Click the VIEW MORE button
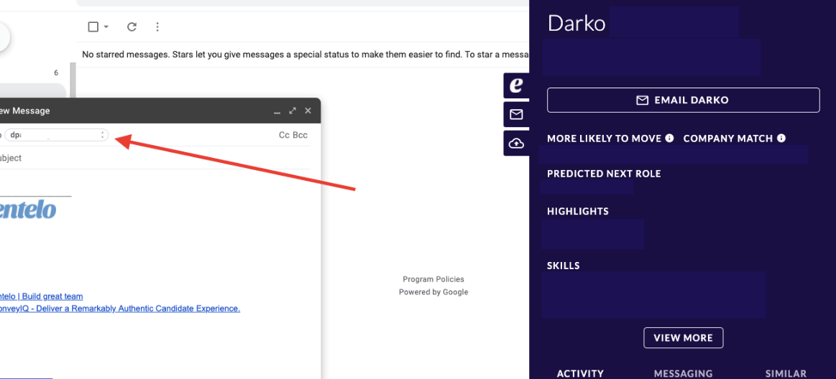The width and height of the screenshot is (836, 379). point(683,338)
